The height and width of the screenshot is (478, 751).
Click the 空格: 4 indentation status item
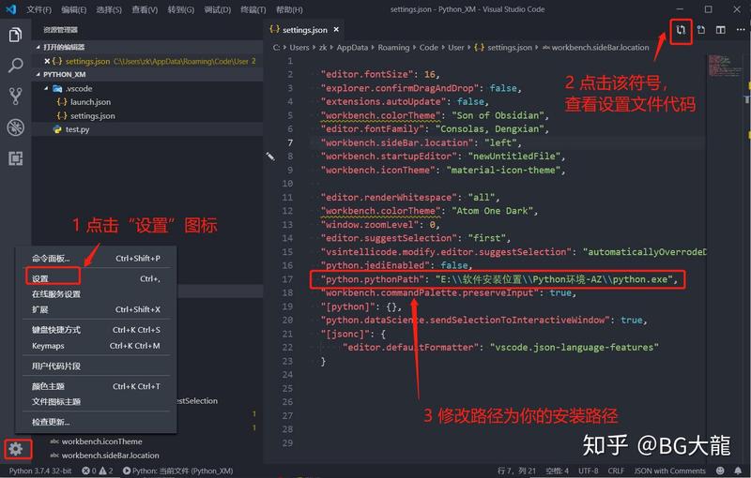[x=557, y=471]
